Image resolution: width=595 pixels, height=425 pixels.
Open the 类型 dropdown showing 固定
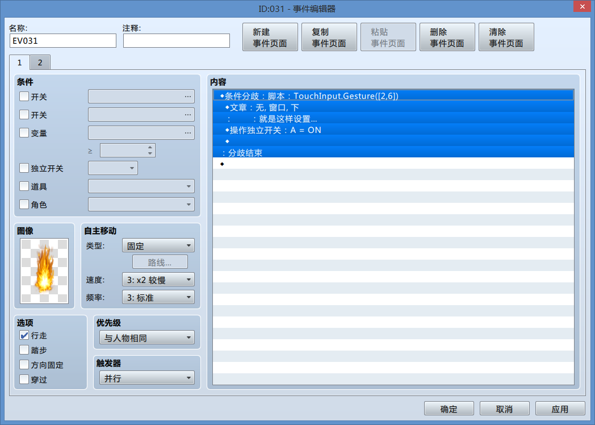pyautogui.click(x=158, y=245)
